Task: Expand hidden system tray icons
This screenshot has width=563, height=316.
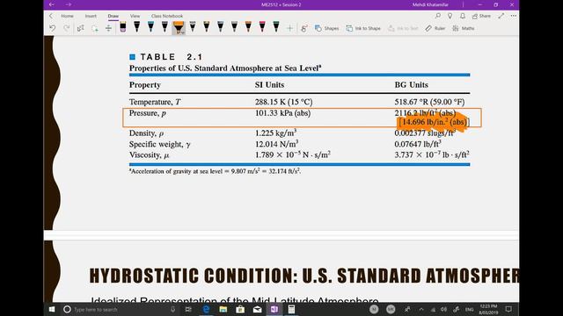Action: (421, 309)
